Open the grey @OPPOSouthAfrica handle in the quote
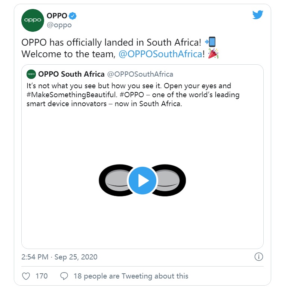 point(140,74)
